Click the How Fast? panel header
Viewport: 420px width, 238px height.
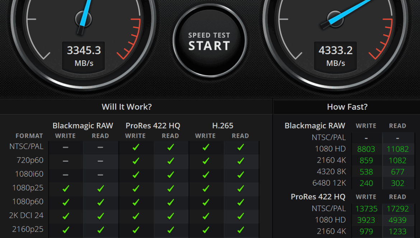pyautogui.click(x=347, y=107)
